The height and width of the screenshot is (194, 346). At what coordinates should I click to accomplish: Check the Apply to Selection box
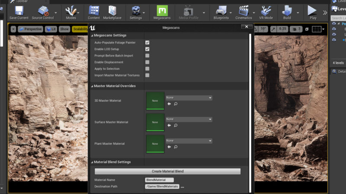pyautogui.click(x=147, y=69)
